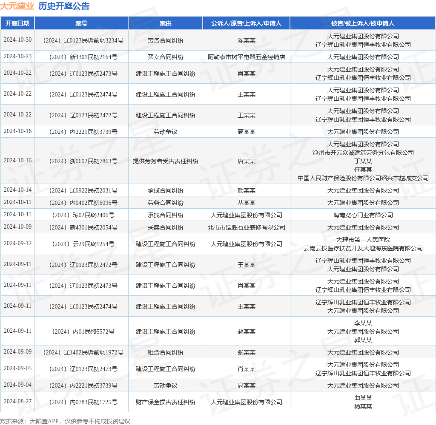Select the 被告/被上诉人/被申请人 column header
The height and width of the screenshot is (425, 436).
pos(363,23)
